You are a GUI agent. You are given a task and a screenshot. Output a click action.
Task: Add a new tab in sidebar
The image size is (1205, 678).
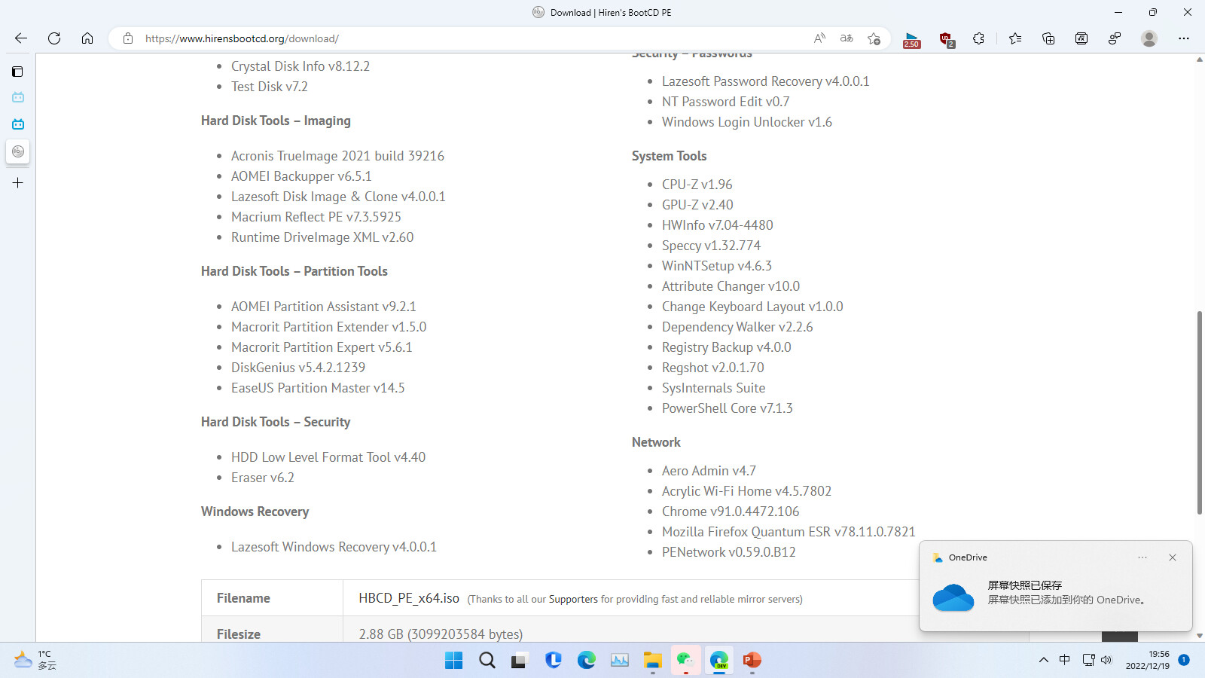pyautogui.click(x=18, y=182)
